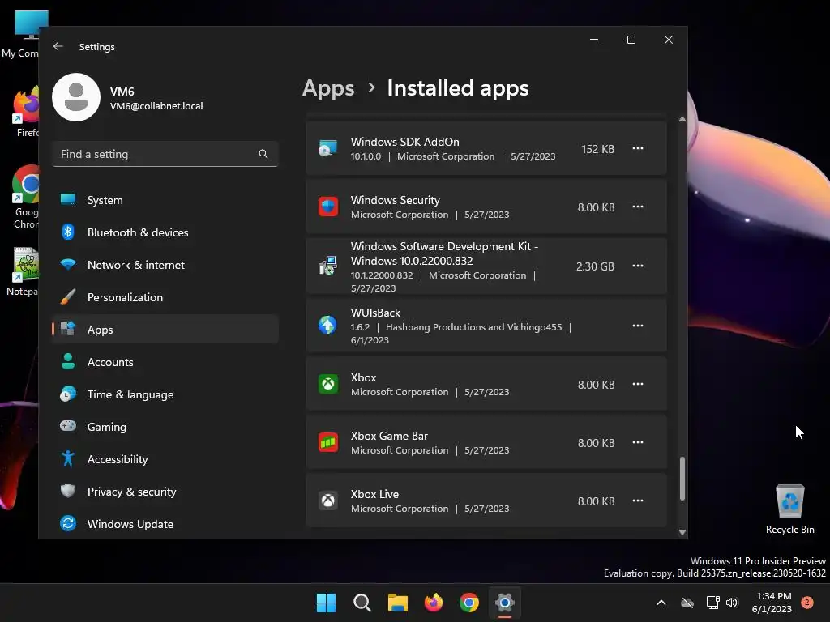The height and width of the screenshot is (622, 830).
Task: Open taskbar Search
Action: [x=362, y=603]
